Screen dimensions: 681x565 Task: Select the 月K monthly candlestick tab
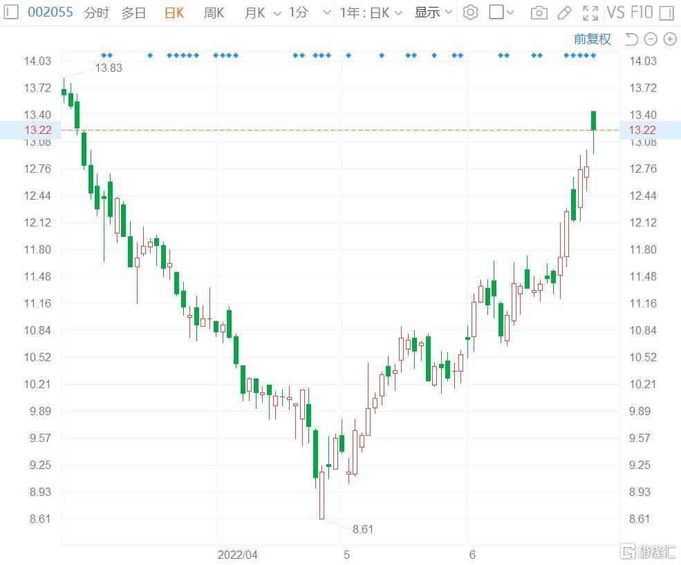(x=254, y=12)
